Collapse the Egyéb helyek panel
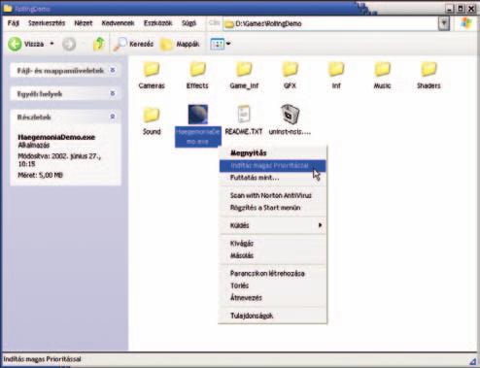This screenshot has width=480, height=368. [x=113, y=93]
